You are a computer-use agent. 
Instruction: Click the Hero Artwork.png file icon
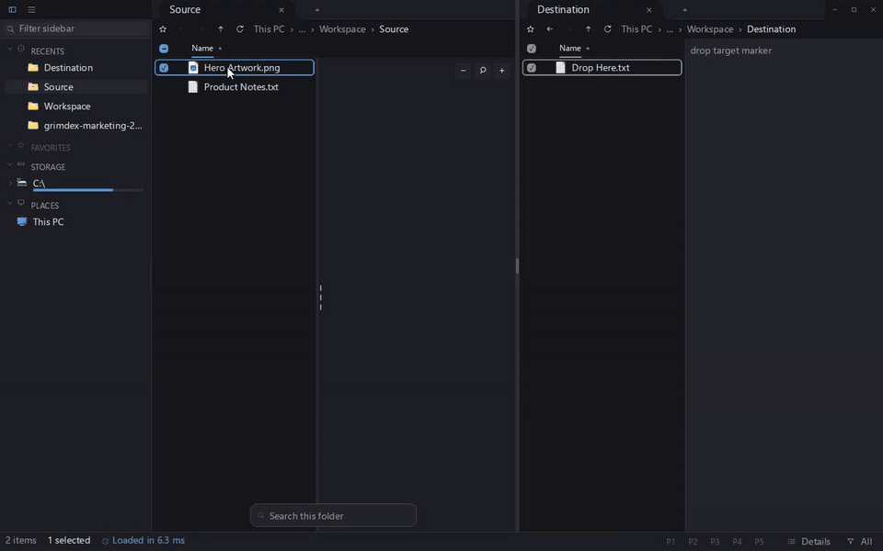193,67
